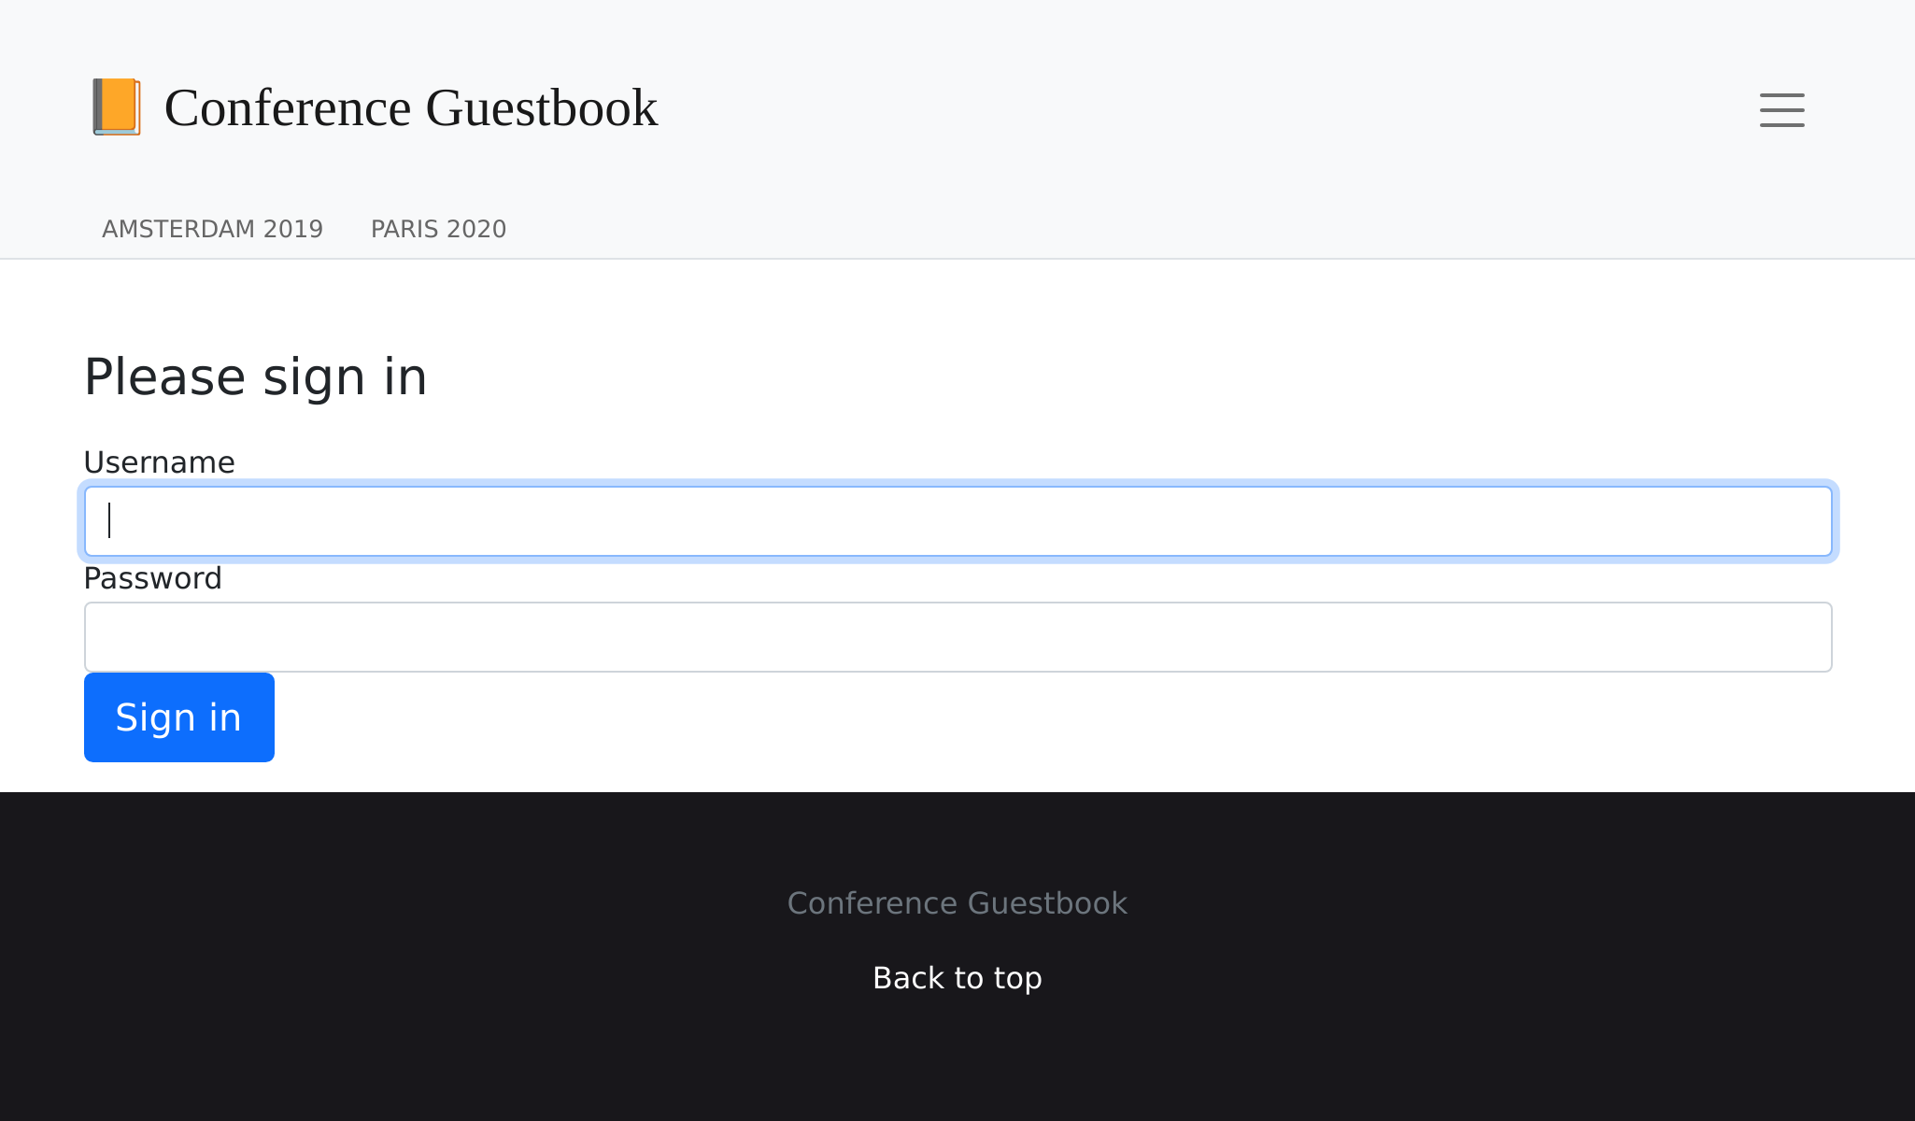Screen dimensions: 1915x1121
Task: Focus the Username input field
Action: tap(957, 521)
